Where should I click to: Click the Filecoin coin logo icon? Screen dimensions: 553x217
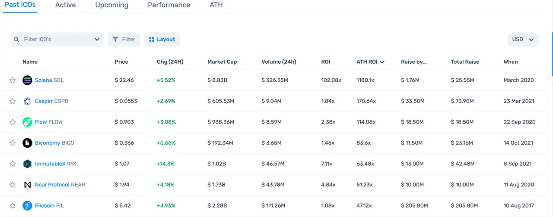coord(27,205)
